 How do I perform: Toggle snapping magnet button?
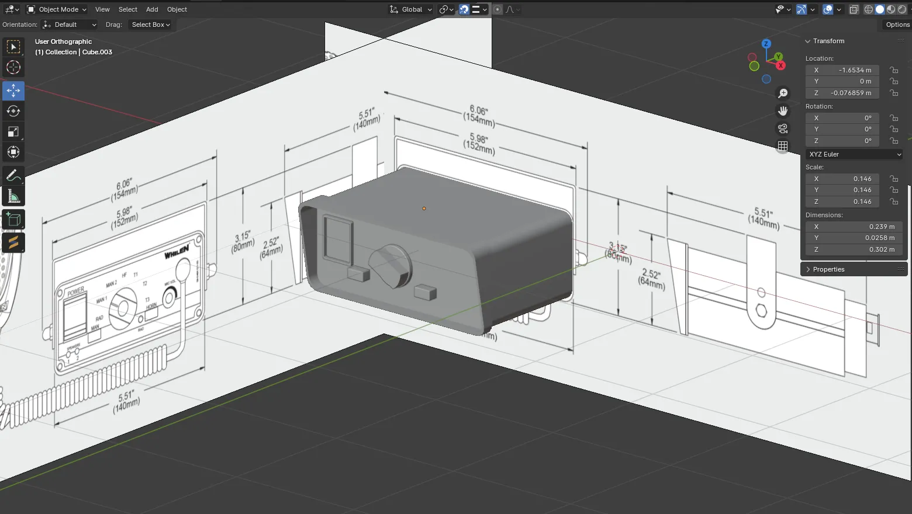(x=464, y=9)
